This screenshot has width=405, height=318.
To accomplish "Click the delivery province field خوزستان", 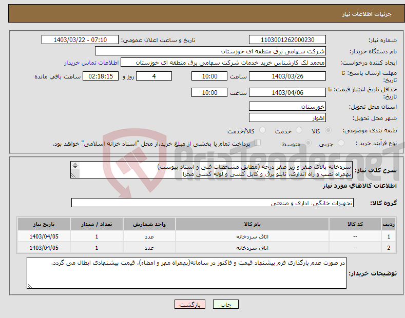I will click(287, 106).
